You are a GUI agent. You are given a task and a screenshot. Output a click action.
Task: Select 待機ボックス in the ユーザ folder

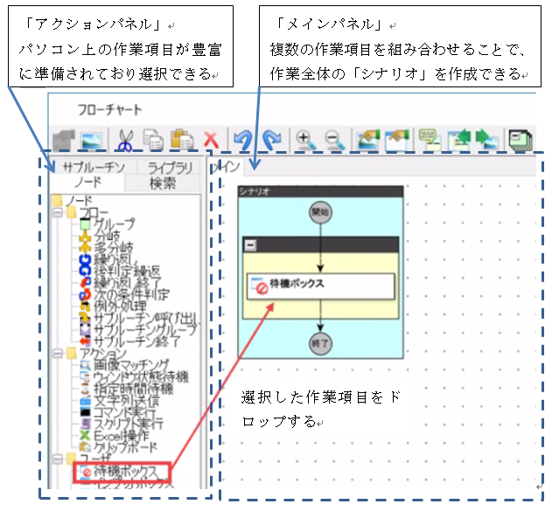pos(122,473)
